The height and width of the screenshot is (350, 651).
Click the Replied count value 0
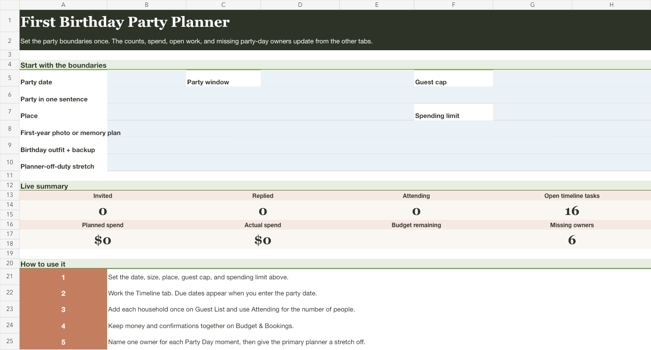coord(263,211)
